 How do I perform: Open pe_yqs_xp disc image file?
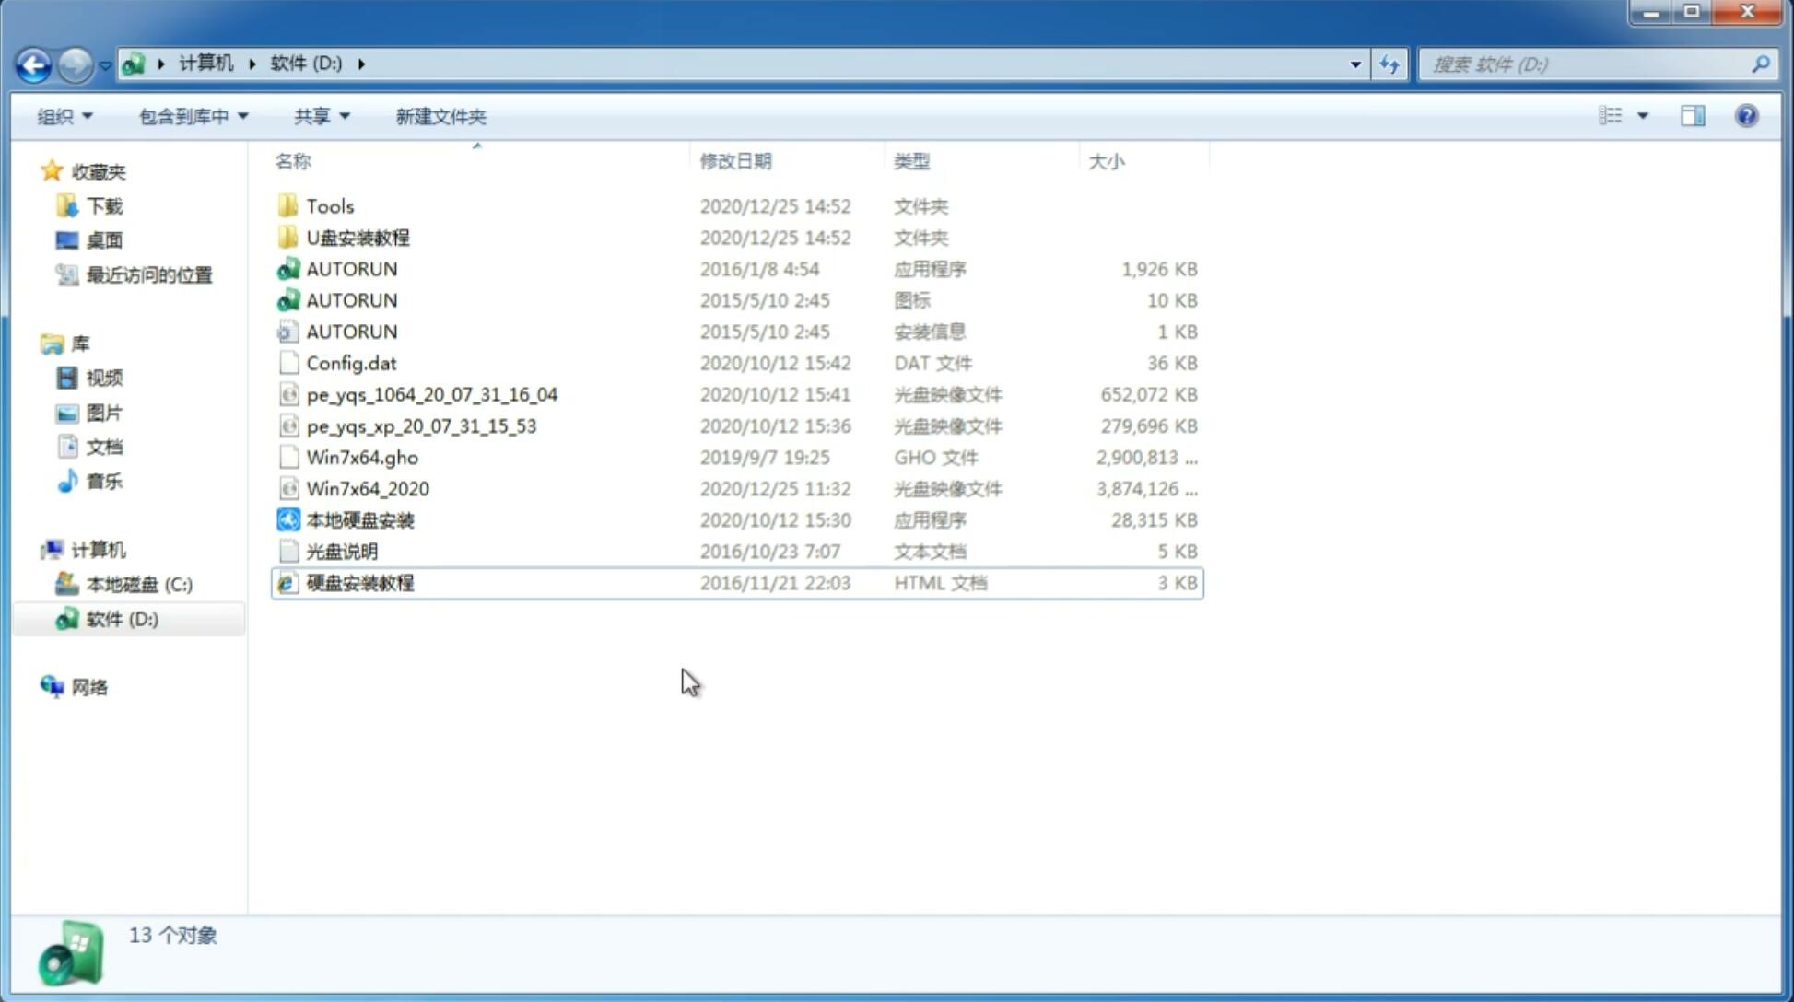(x=421, y=425)
